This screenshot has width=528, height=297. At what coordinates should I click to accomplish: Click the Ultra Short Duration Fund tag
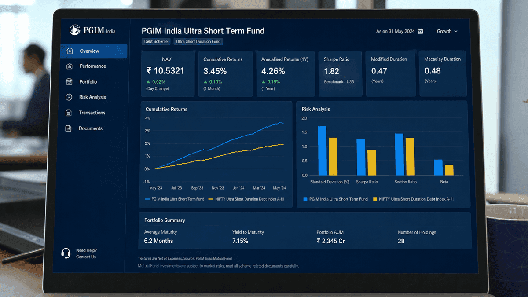198,42
